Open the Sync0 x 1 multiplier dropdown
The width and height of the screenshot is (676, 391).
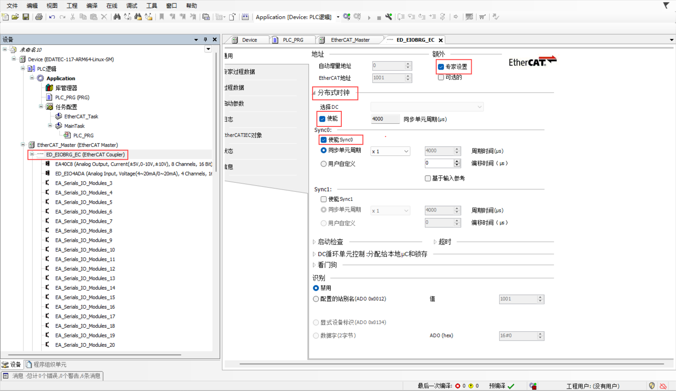[390, 151]
